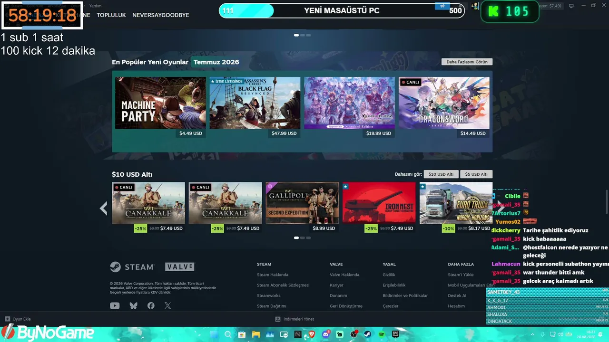Open Steam Abonelik Sözleşmesi link

point(283,285)
